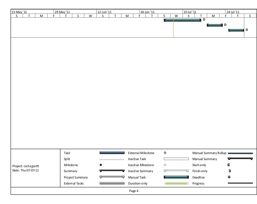Select the 'Start-only' legend label
The height and width of the screenshot is (204, 257).
(199, 165)
